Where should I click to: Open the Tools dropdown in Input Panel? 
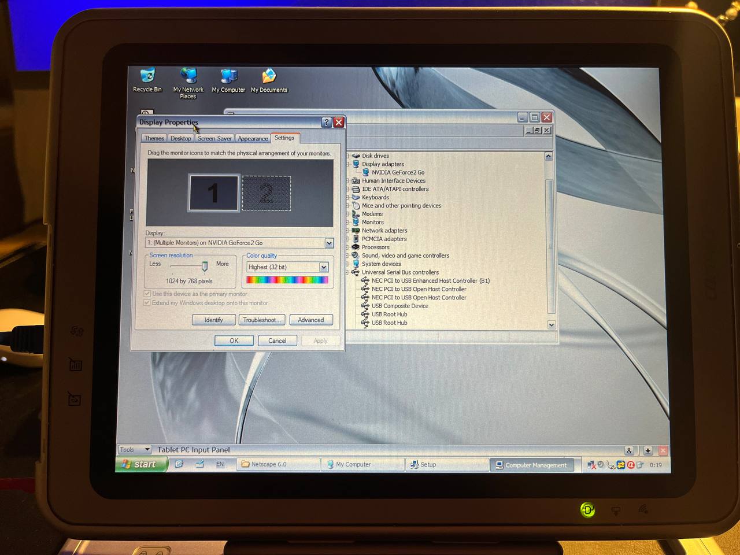pyautogui.click(x=134, y=450)
